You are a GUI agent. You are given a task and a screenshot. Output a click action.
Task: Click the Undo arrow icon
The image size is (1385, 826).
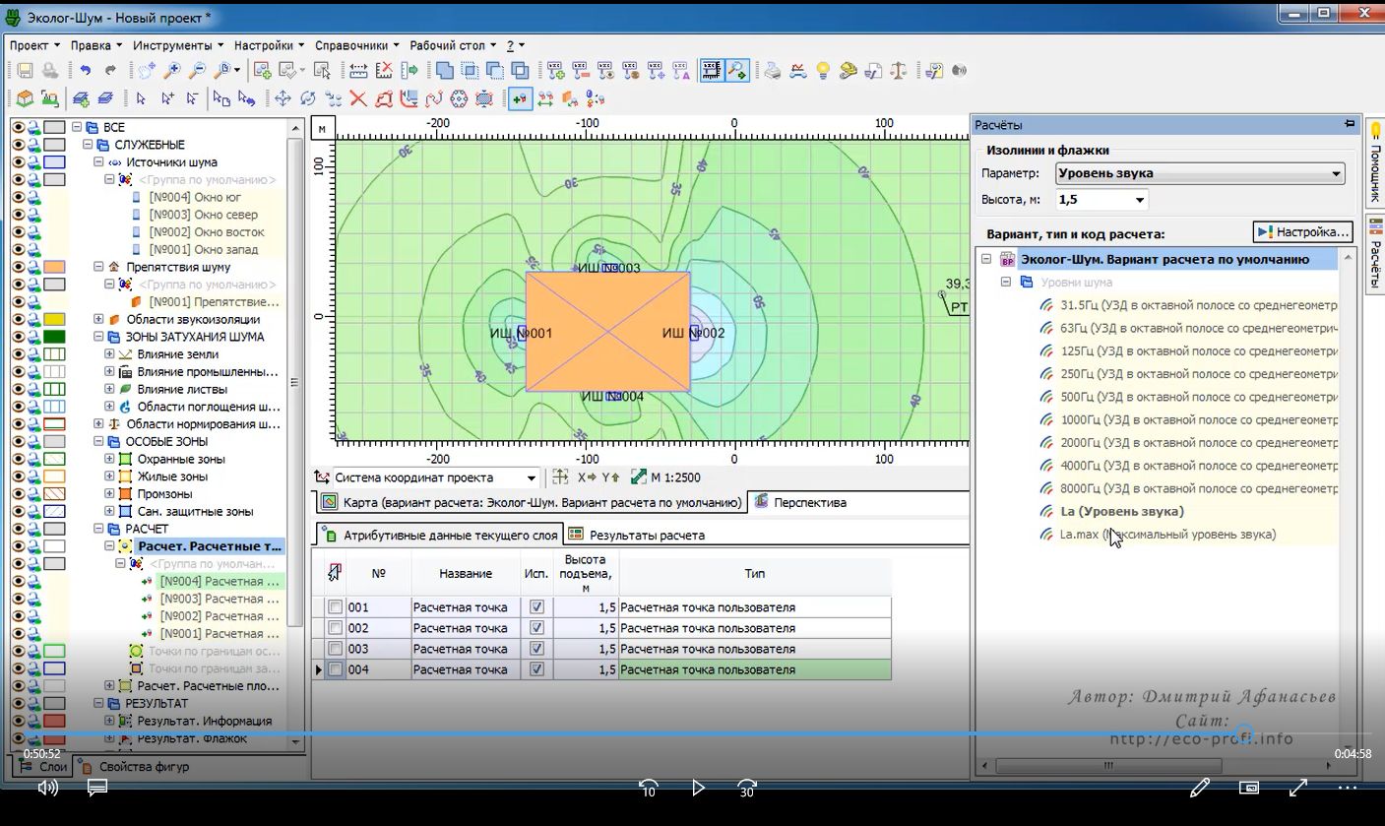pos(86,71)
